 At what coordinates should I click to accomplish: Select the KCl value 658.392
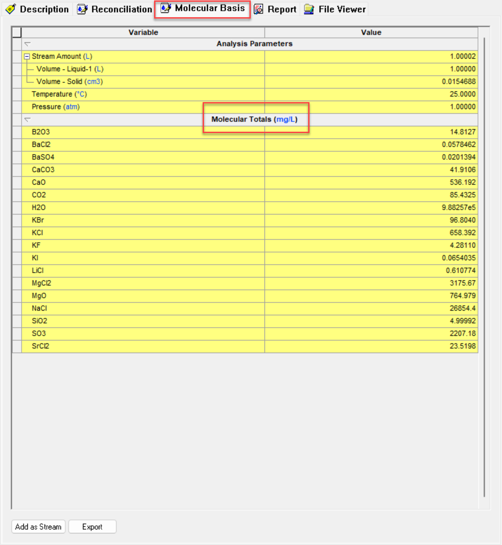tap(371, 233)
